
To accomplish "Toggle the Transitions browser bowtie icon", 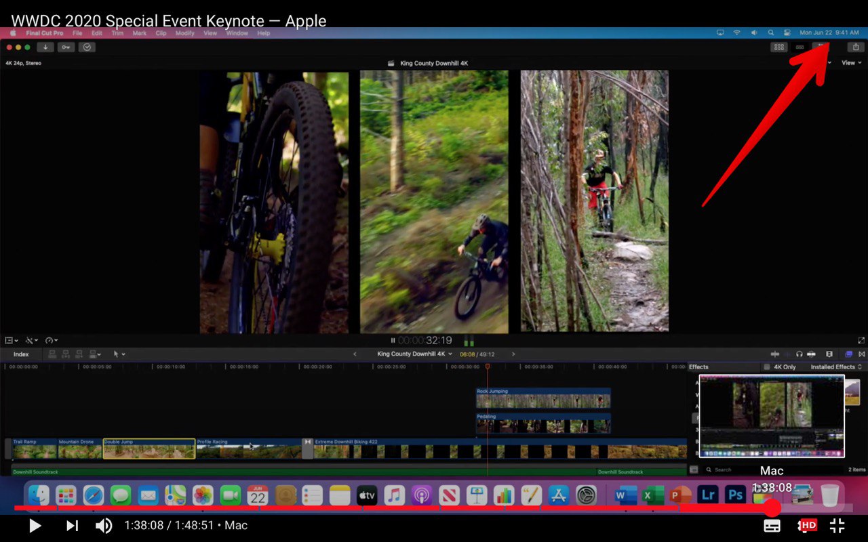I will (862, 354).
